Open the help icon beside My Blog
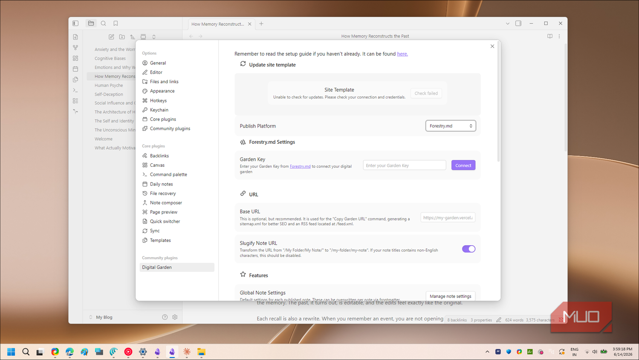The image size is (639, 360). click(165, 317)
